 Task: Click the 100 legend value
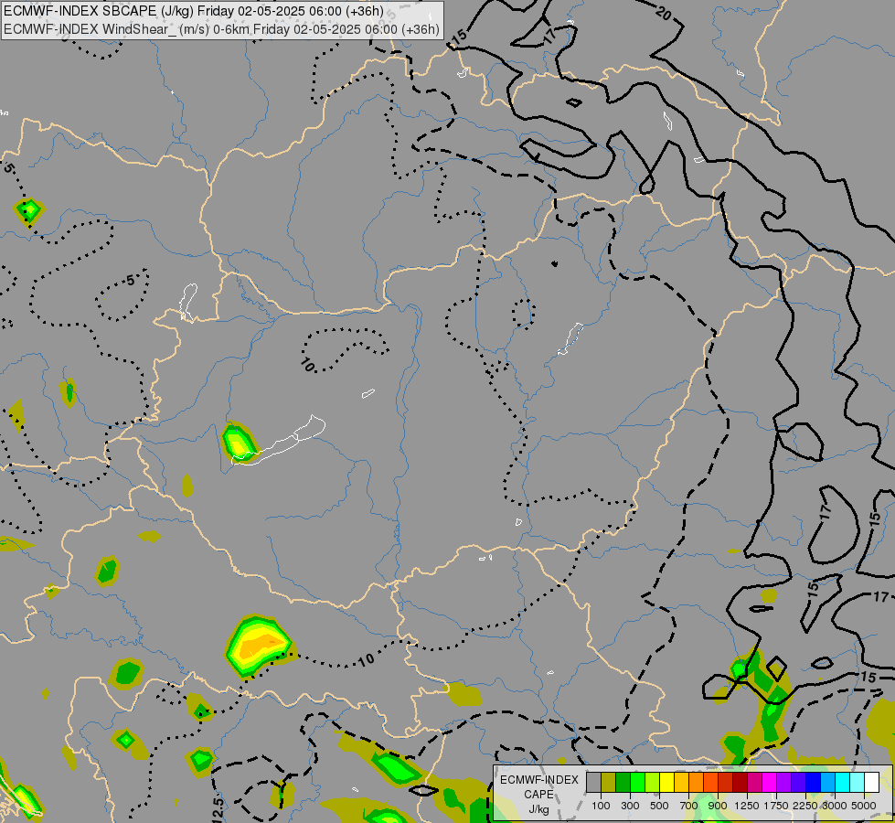coord(601,806)
